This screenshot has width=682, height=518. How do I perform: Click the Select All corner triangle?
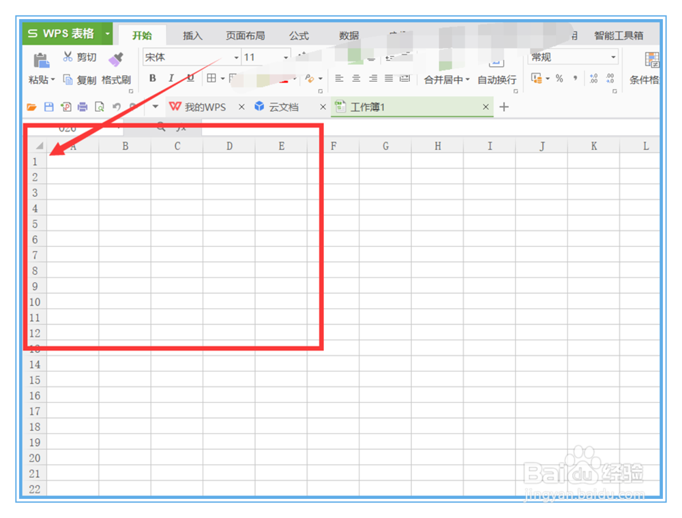click(39, 146)
